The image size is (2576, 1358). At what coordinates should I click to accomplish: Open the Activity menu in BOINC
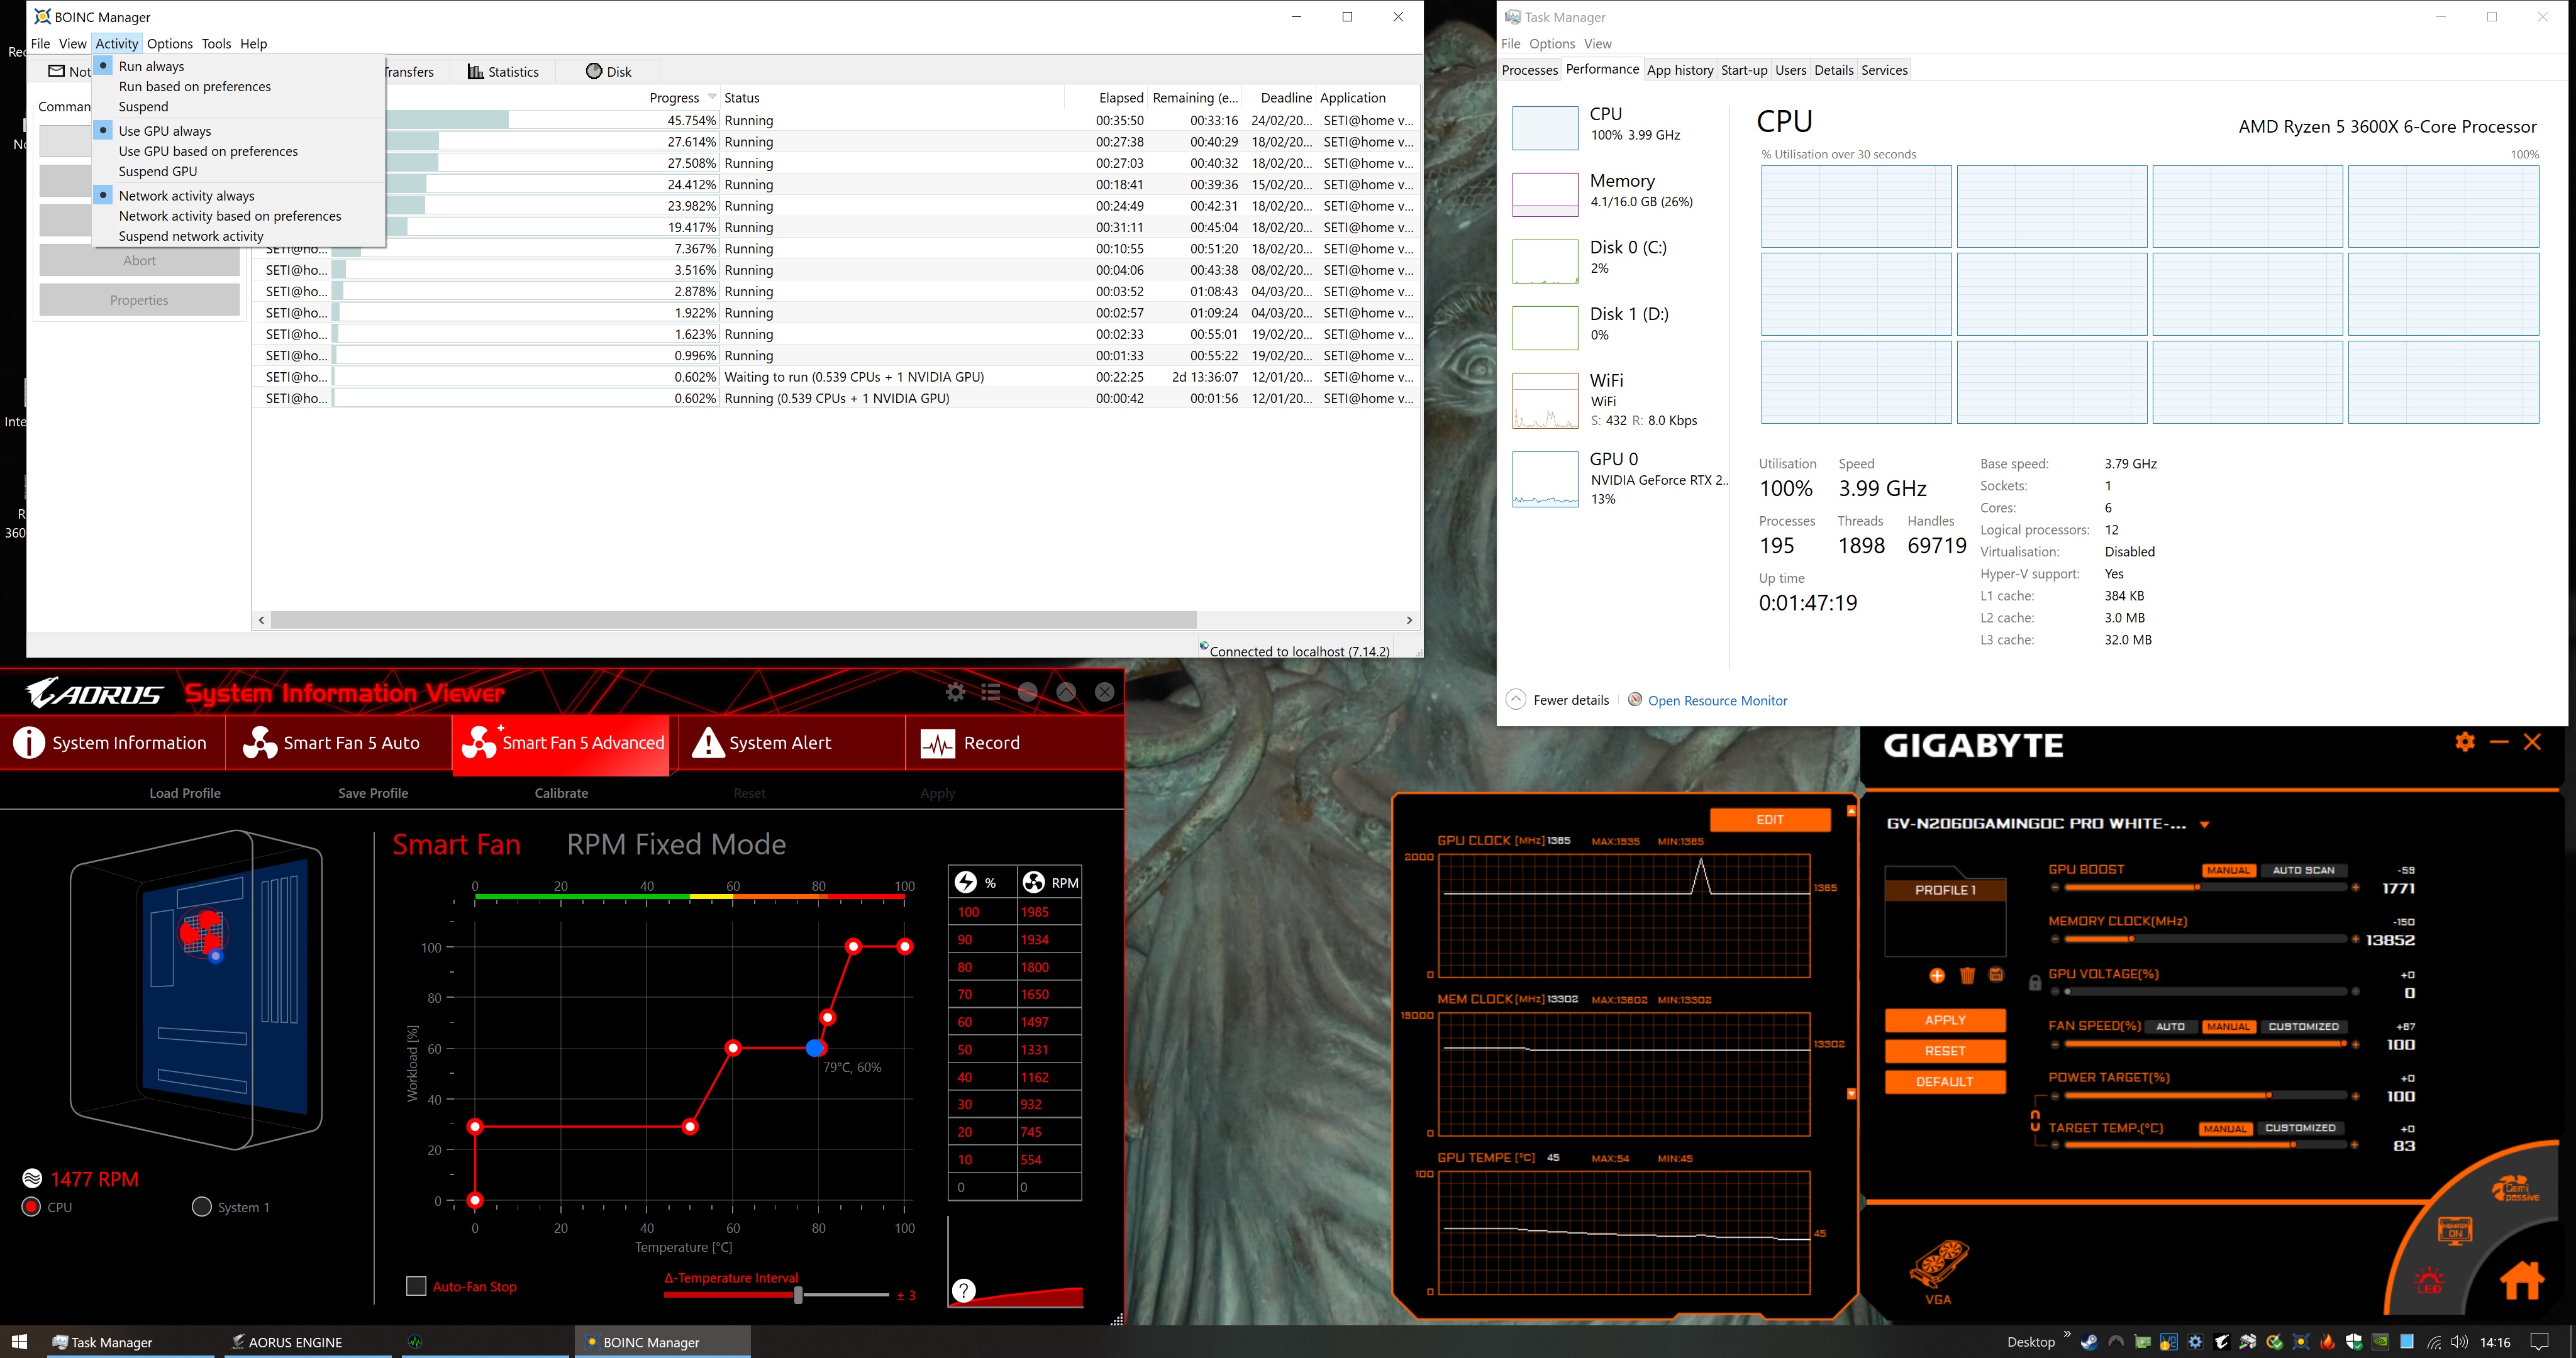117,44
